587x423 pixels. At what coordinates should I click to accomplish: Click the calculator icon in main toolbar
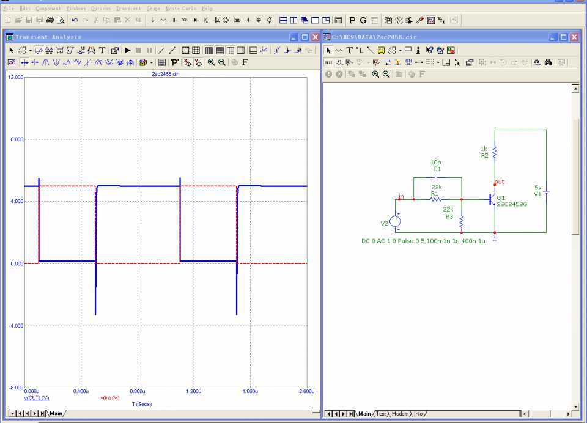coord(338,20)
